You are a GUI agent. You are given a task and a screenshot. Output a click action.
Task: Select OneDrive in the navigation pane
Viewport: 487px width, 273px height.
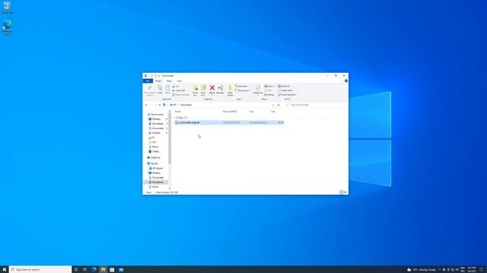[154, 158]
